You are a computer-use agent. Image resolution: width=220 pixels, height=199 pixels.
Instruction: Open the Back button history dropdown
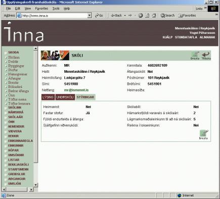click(125, 16)
